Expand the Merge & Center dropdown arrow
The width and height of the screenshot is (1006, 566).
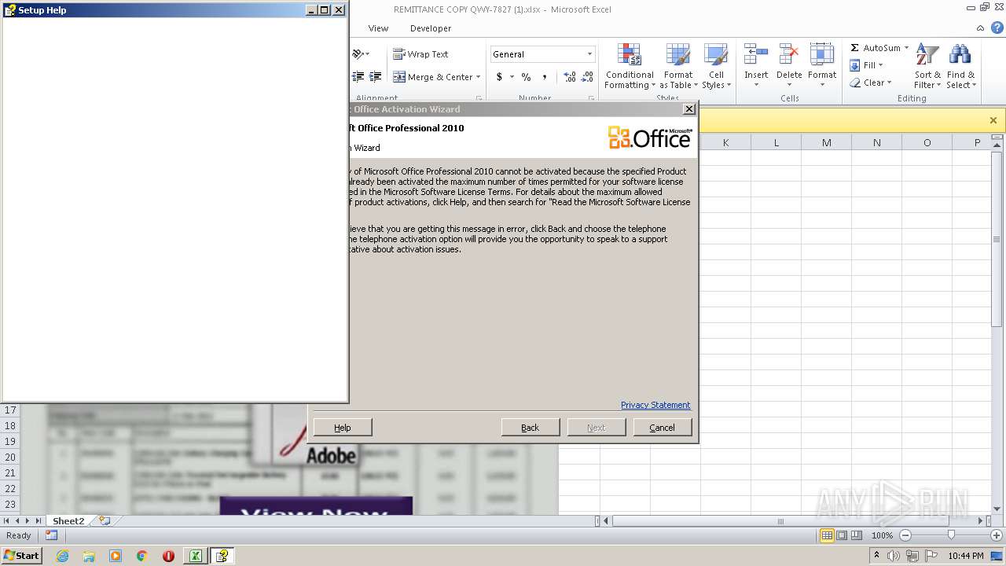click(478, 77)
